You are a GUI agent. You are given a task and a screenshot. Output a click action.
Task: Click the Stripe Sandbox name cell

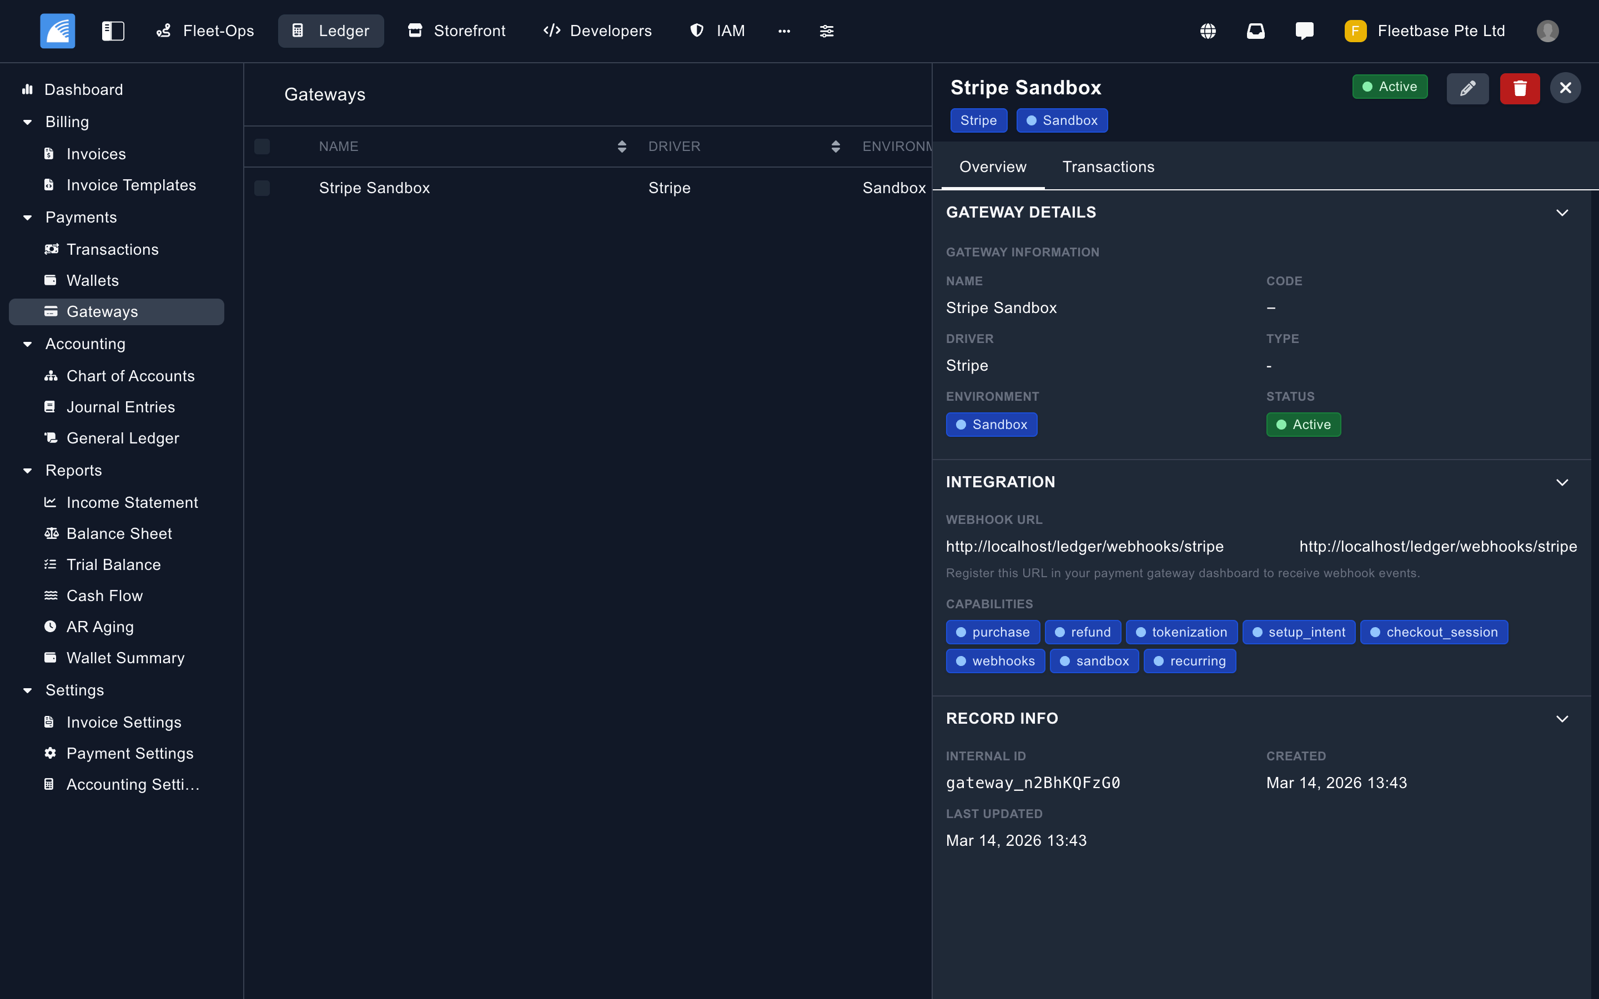375,188
